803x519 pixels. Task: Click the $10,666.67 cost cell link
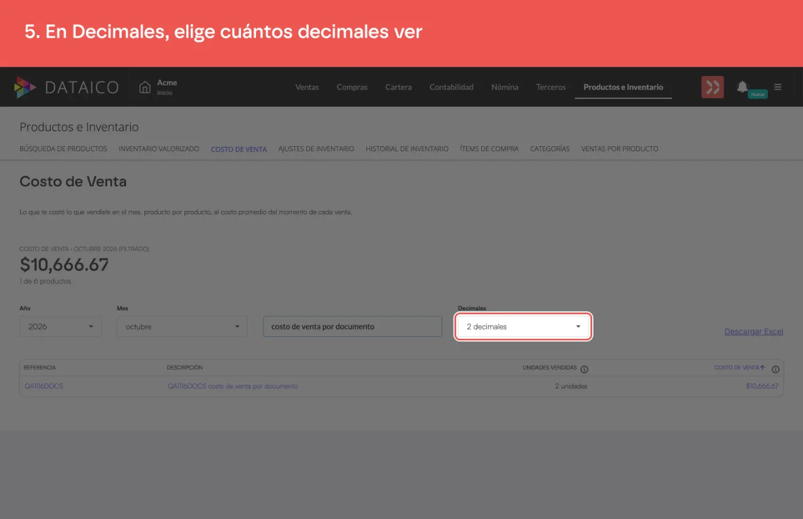pos(762,386)
